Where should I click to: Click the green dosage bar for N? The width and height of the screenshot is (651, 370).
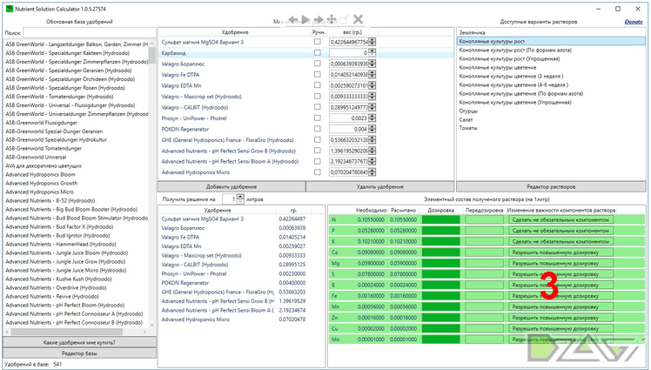tap(441, 219)
